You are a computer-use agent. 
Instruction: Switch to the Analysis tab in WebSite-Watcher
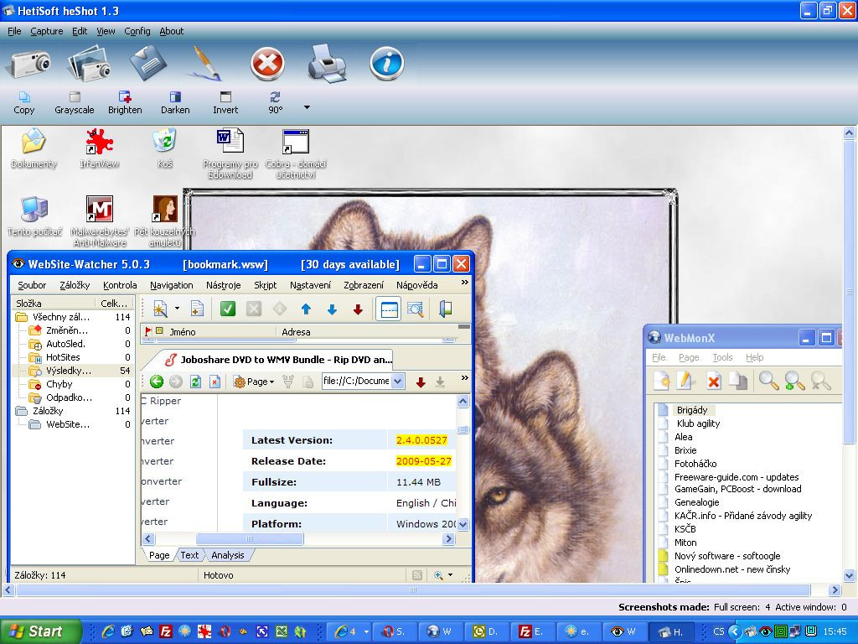[x=228, y=555]
